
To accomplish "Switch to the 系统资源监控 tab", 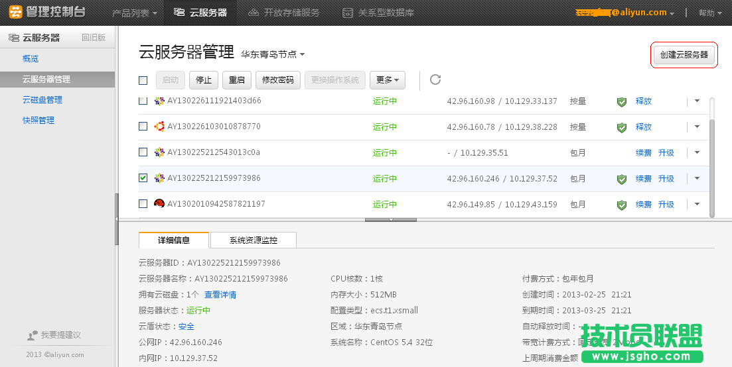I will click(x=254, y=240).
